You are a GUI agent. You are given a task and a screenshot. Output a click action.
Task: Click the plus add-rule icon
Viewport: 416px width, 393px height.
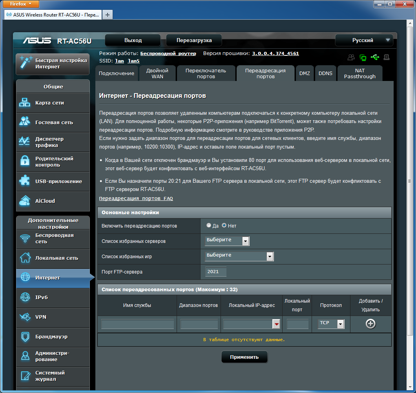coord(370,324)
